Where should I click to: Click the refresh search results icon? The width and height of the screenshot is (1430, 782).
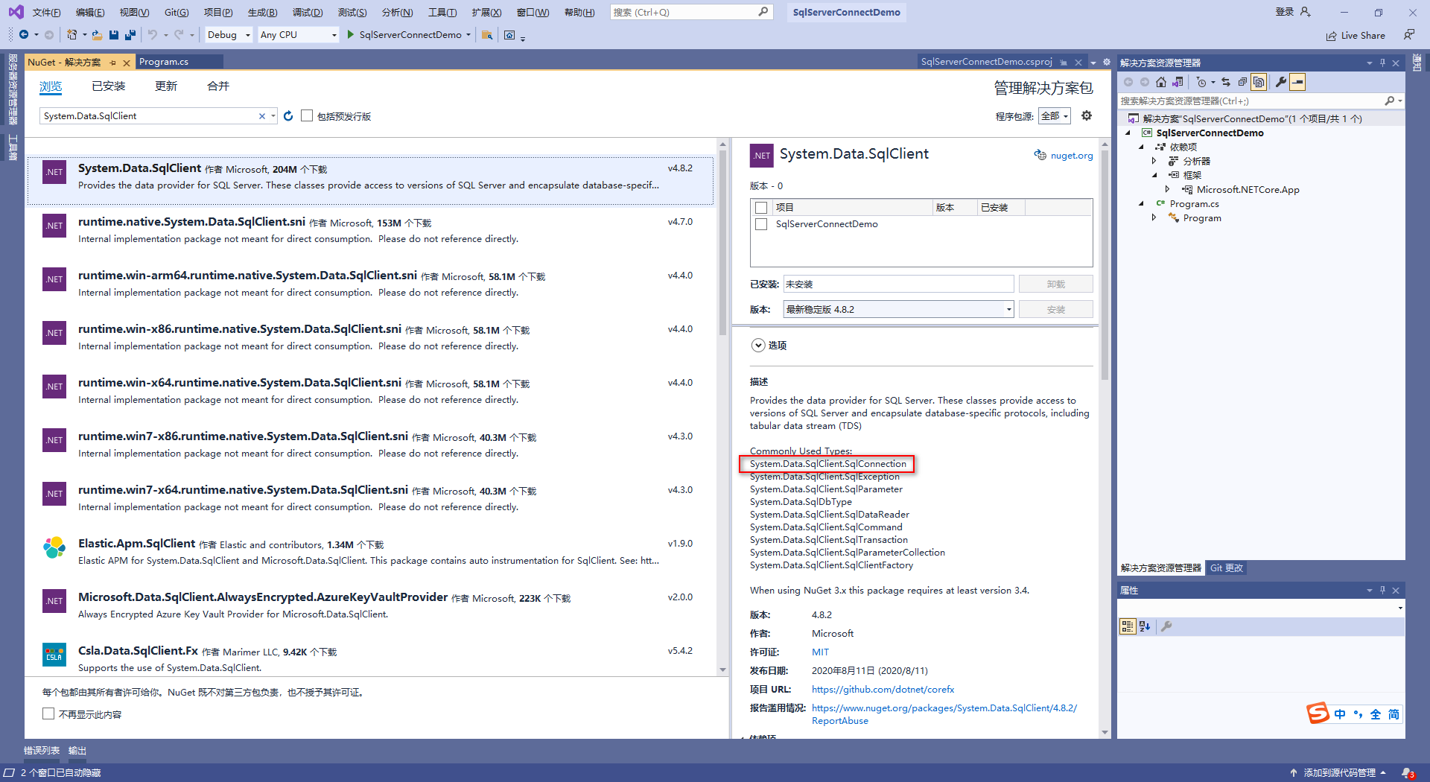[x=289, y=115]
